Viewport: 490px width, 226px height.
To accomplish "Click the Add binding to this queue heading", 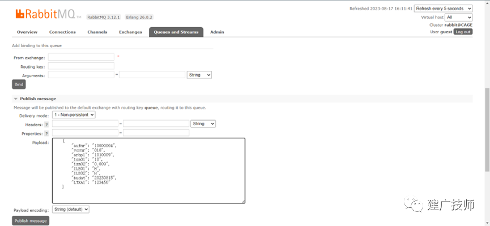I will click(37, 46).
